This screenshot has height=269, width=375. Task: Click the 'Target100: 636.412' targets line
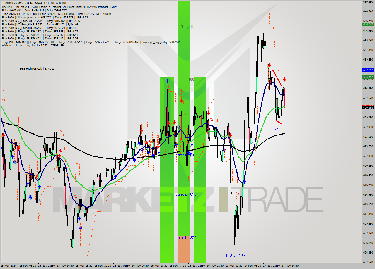[91, 42]
